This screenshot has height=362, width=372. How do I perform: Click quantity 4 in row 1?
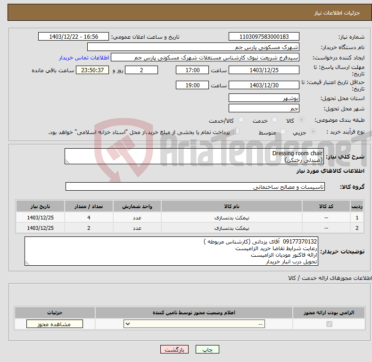coord(89,218)
